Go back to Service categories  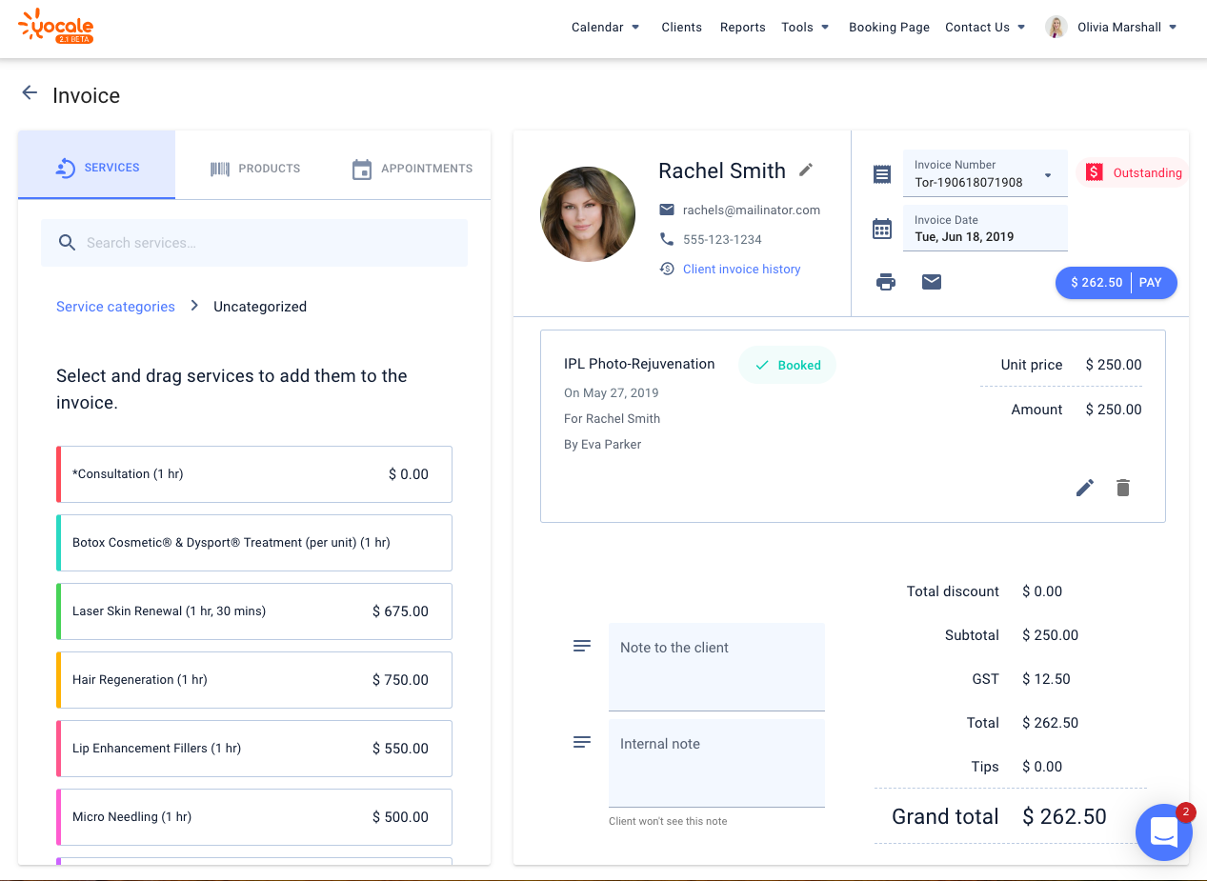click(x=115, y=307)
